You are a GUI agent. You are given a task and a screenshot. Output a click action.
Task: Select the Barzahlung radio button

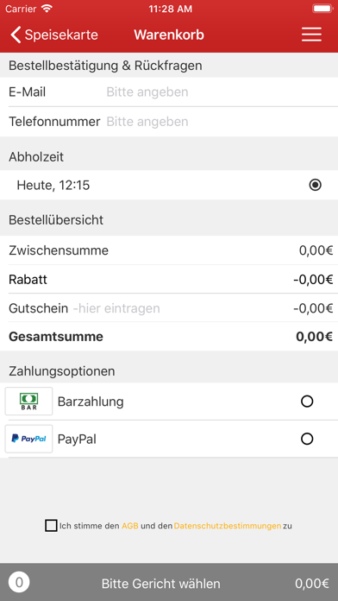coord(307,402)
